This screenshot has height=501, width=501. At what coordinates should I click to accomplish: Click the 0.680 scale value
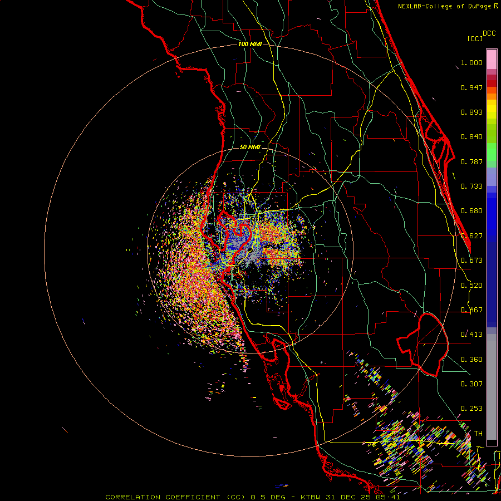tap(471, 211)
